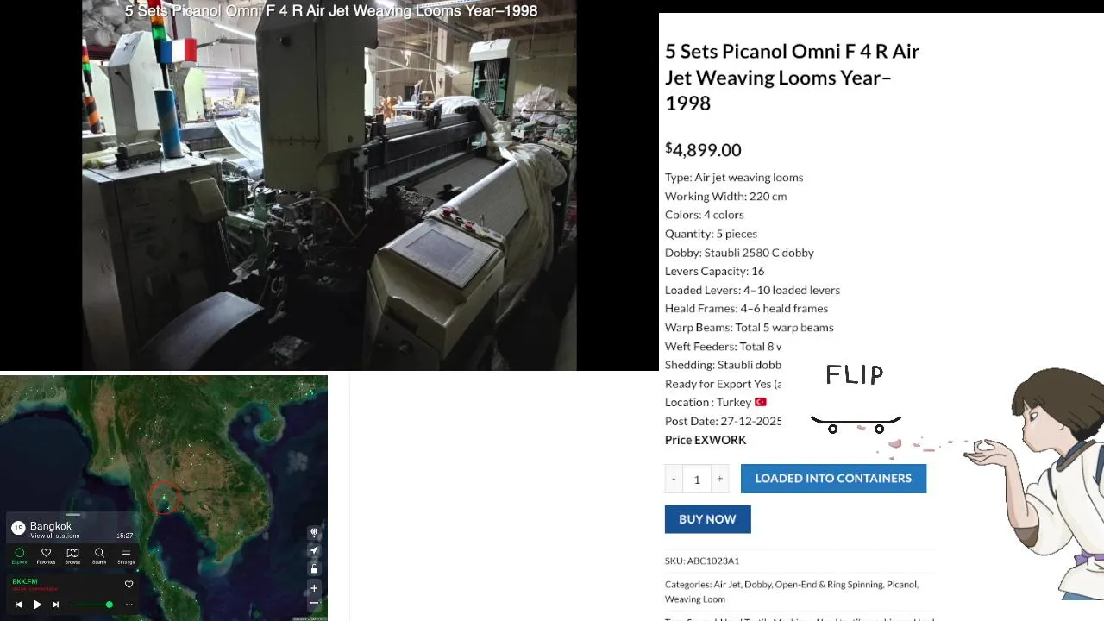Favorite BKK.FM station with heart icon
This screenshot has width=1104, height=621.
tap(129, 585)
